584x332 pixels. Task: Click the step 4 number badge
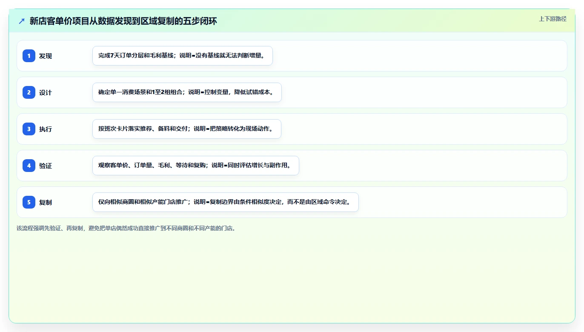pos(29,166)
